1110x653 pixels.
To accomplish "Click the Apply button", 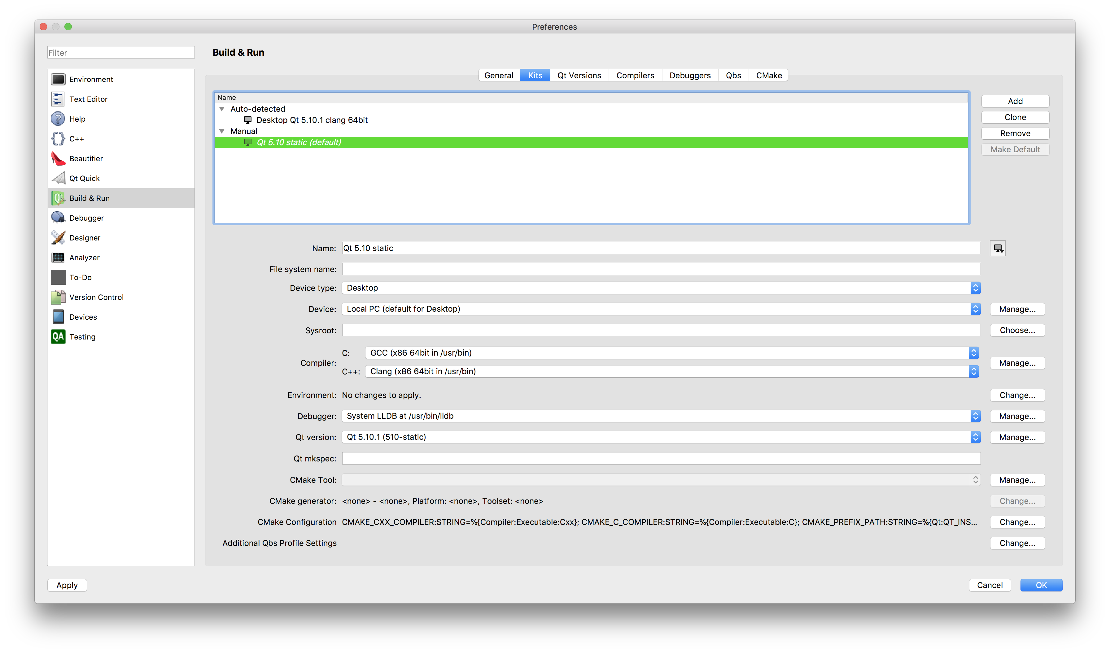I will (x=67, y=585).
